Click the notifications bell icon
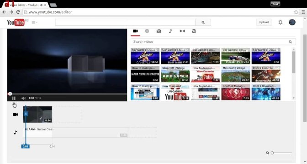 281,22
